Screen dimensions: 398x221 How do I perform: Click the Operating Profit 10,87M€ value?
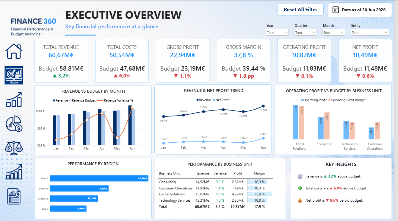pyautogui.click(x=304, y=55)
